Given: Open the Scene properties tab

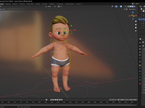Looking at the screenshot, I should pos(140,55).
